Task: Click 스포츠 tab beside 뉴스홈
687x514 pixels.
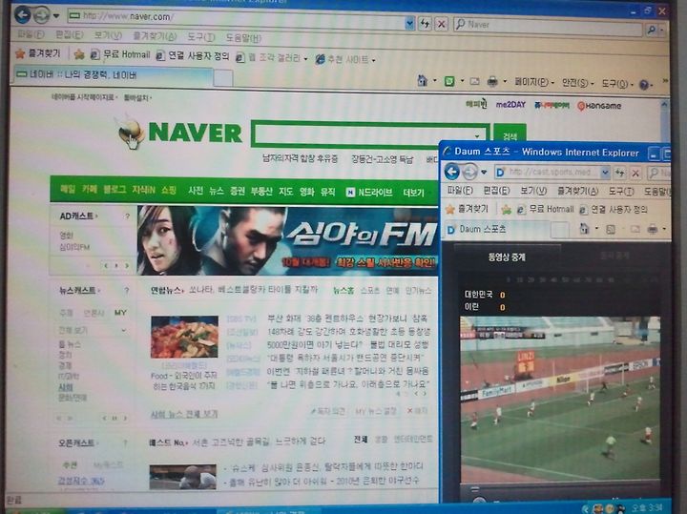Action: point(370,290)
